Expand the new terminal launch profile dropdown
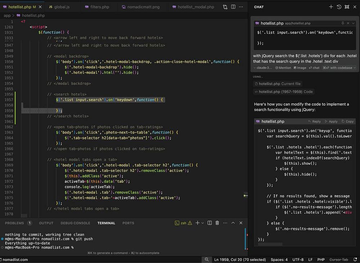Screen dimensions: 360x263 (202, 223)
